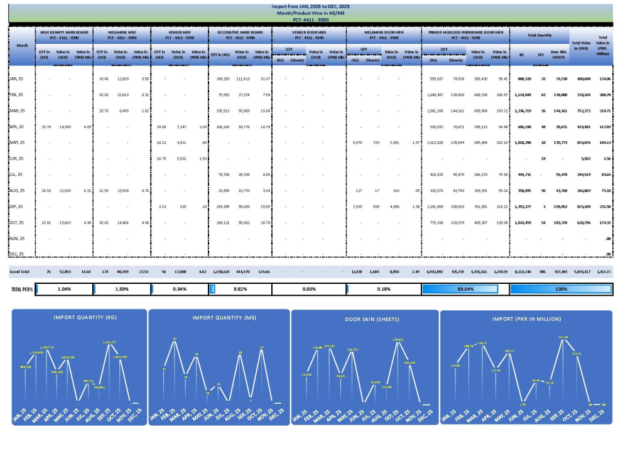
Task: Click the 0.34% percentage bar
Action: pyautogui.click(x=180, y=289)
